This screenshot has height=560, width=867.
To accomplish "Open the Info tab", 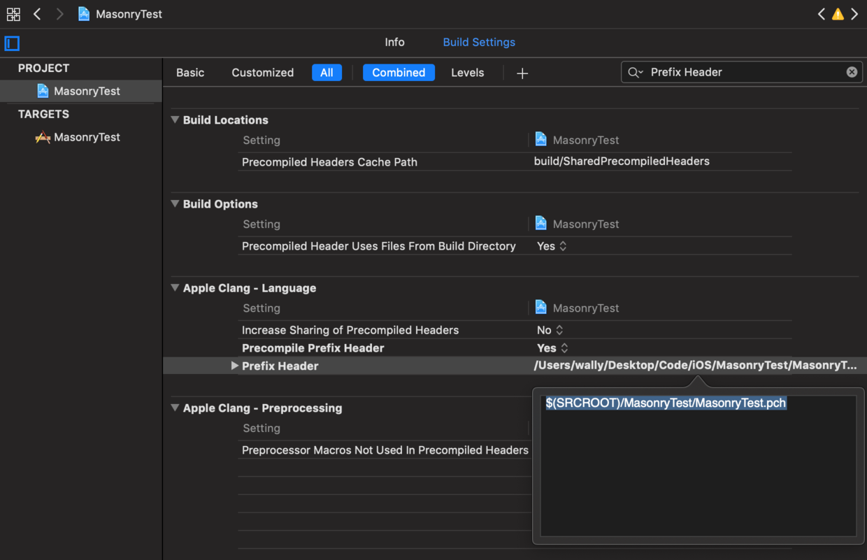I will click(x=394, y=42).
